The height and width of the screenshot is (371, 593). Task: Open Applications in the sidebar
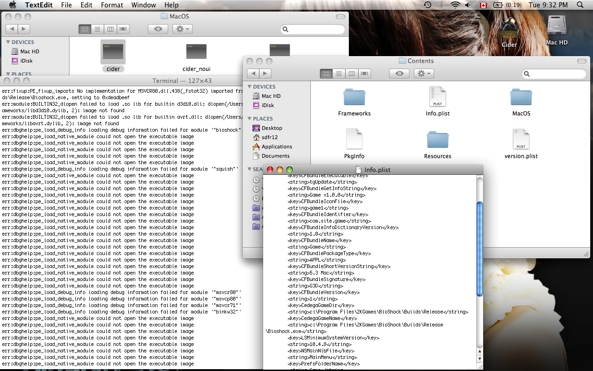coord(277,147)
